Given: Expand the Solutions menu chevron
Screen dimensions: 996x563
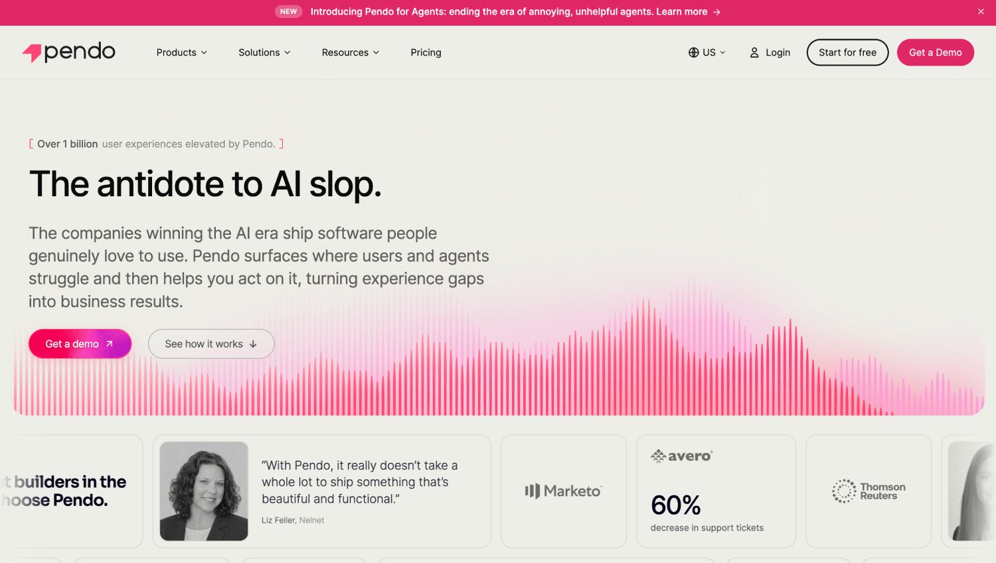Looking at the screenshot, I should (288, 52).
